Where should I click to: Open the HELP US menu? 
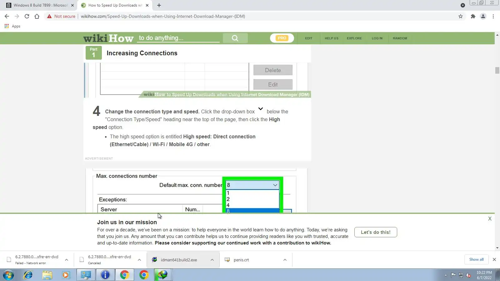click(332, 38)
